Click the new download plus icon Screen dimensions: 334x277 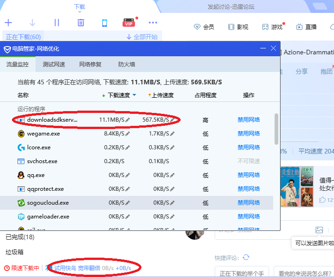click(8, 23)
